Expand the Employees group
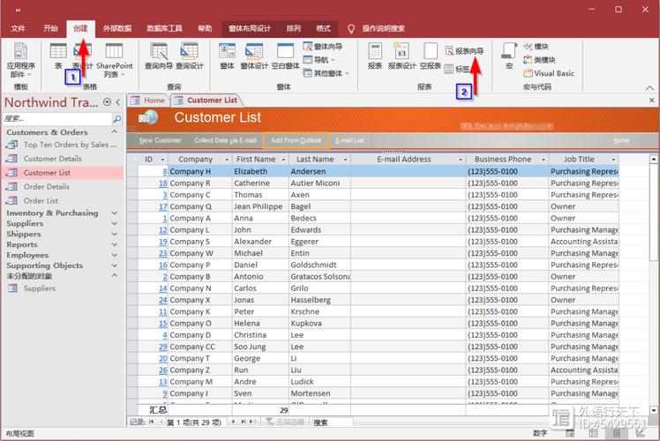660x441 pixels. pyautogui.click(x=115, y=255)
